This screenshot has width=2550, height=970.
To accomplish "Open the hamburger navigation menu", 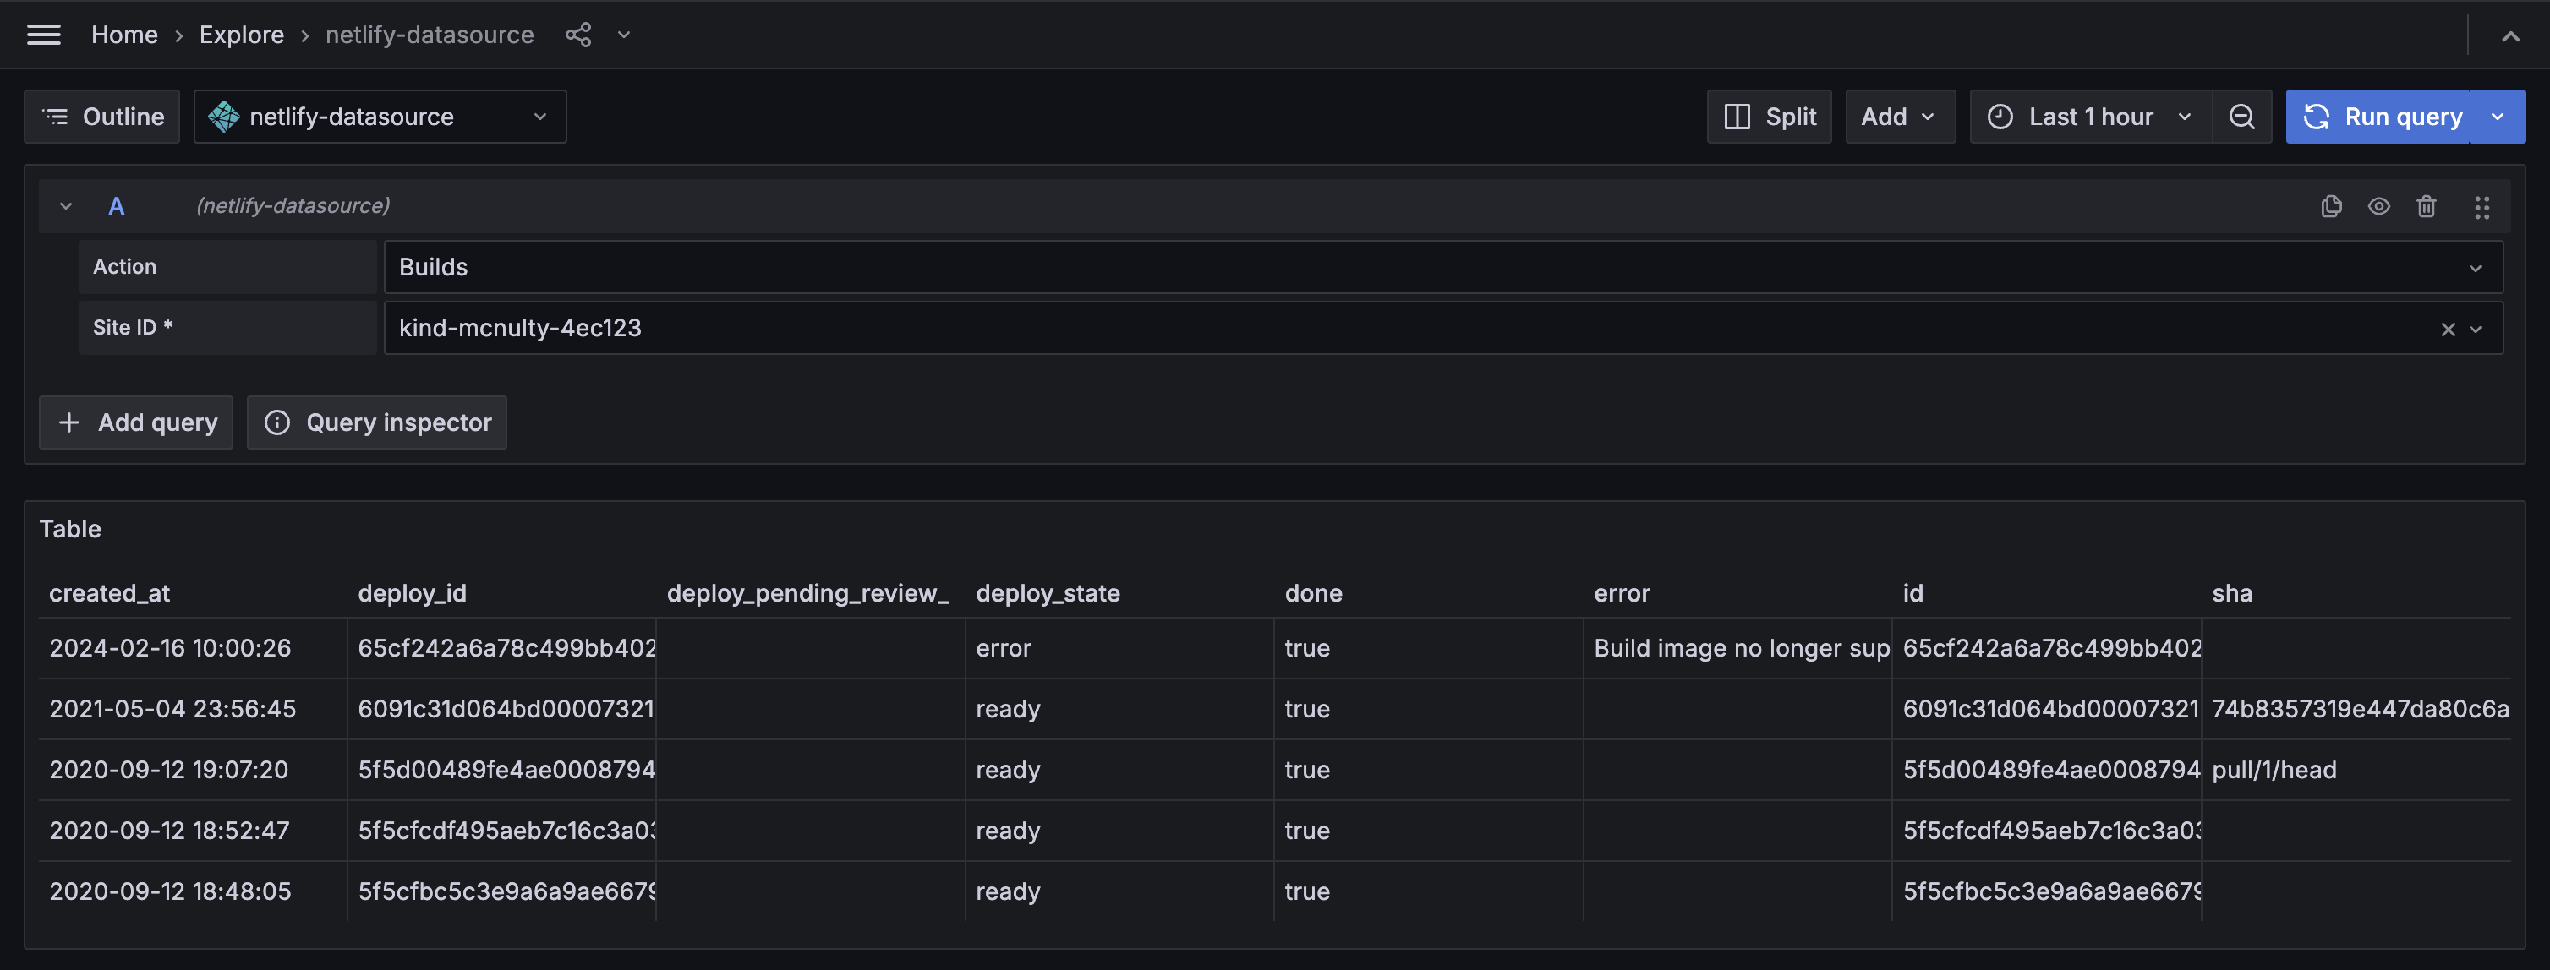I will [x=44, y=35].
